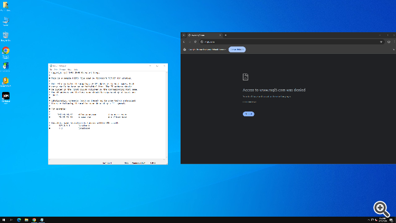Show hidden system tray icons
This screenshot has height=223, width=396.
[x=369, y=220]
